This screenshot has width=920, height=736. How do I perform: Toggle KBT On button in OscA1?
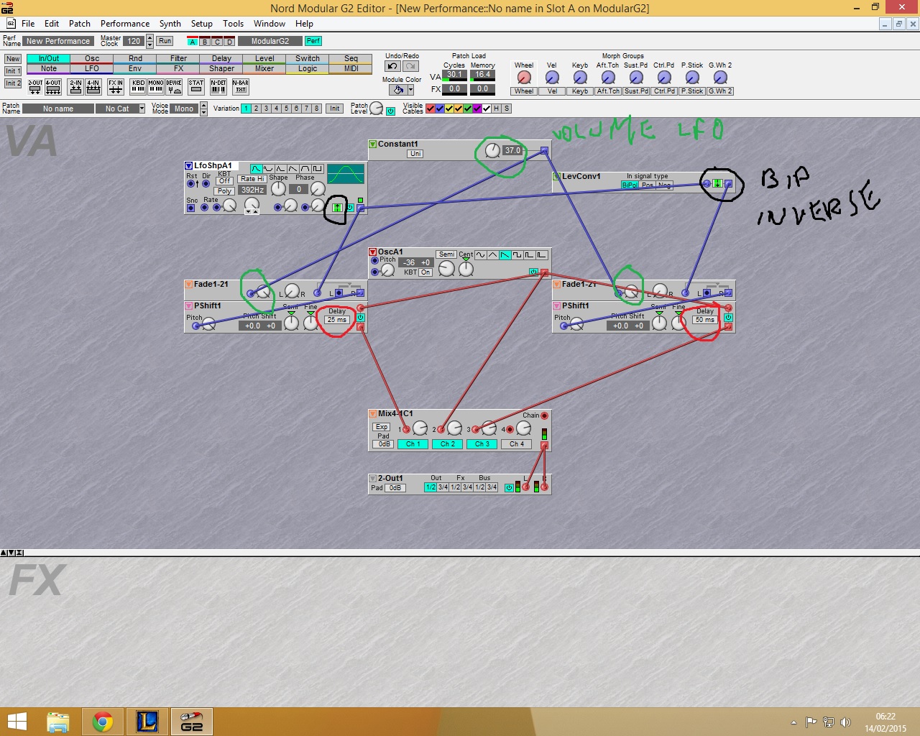pyautogui.click(x=425, y=272)
